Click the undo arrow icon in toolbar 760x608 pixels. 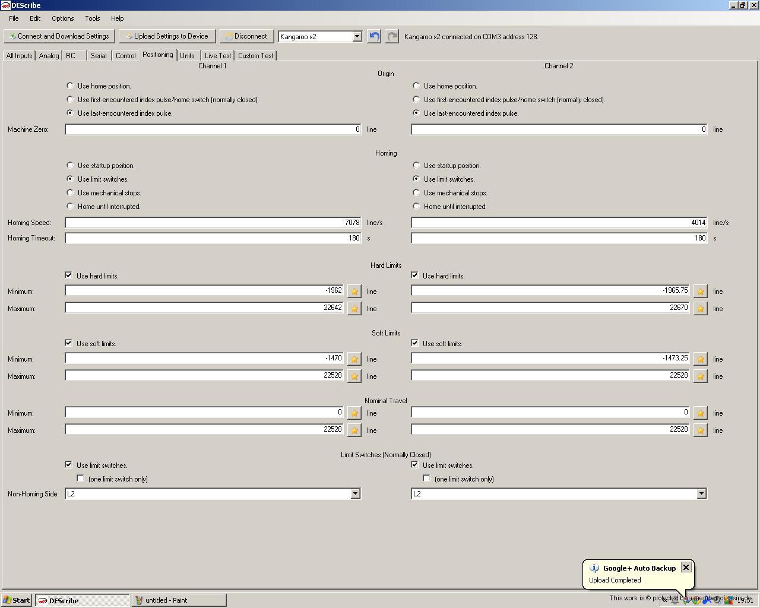373,36
